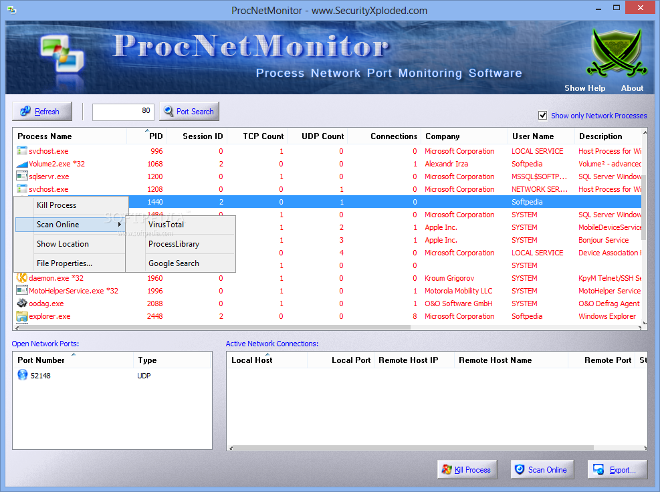This screenshot has height=492, width=660.
Task: Click the Refresh button
Action: pos(42,112)
